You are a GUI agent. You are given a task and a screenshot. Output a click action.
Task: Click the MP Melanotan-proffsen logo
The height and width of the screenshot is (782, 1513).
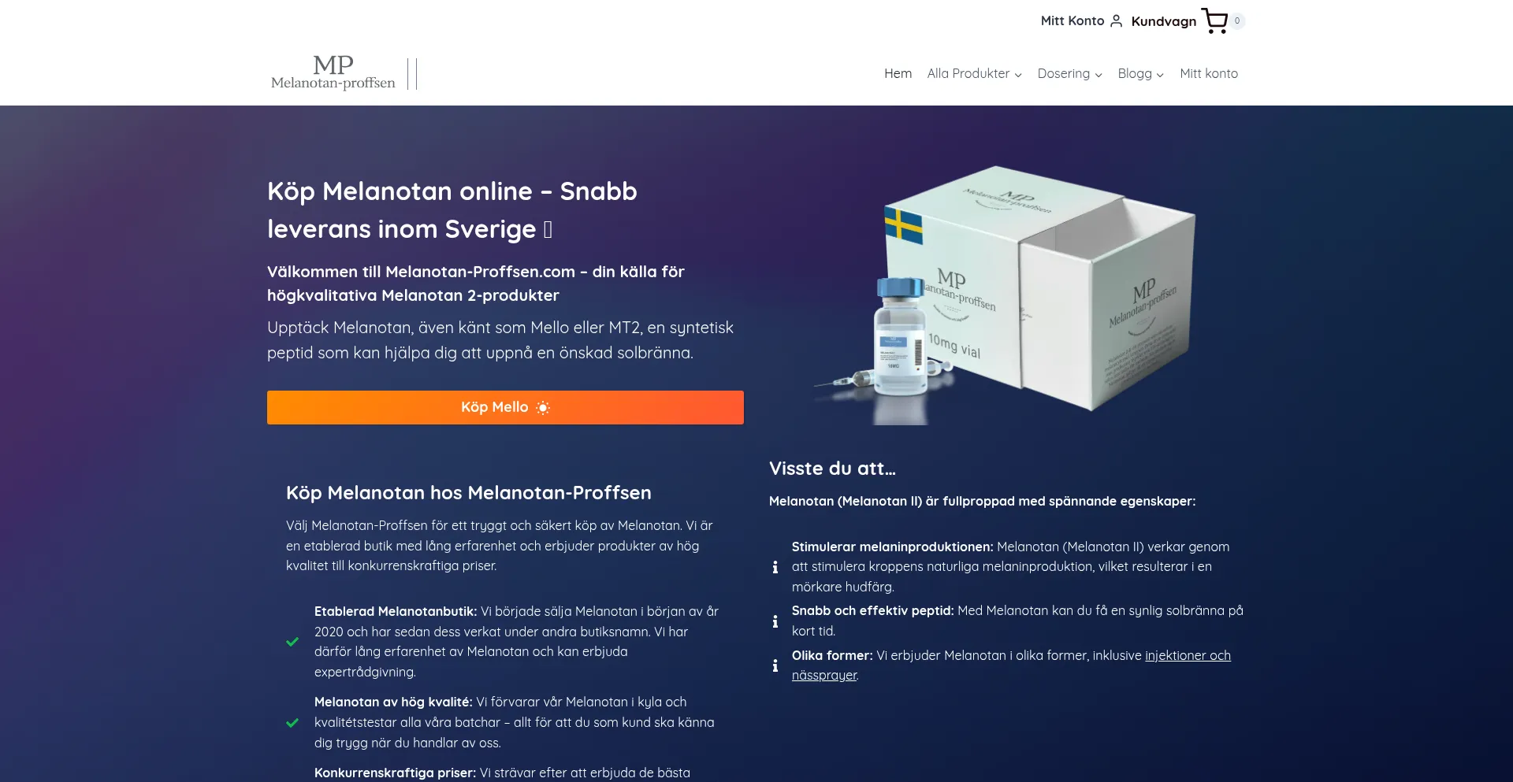[333, 73]
